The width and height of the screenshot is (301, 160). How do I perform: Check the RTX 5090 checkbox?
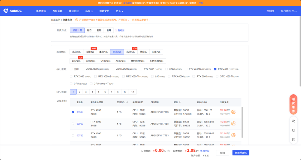coord(141,69)
